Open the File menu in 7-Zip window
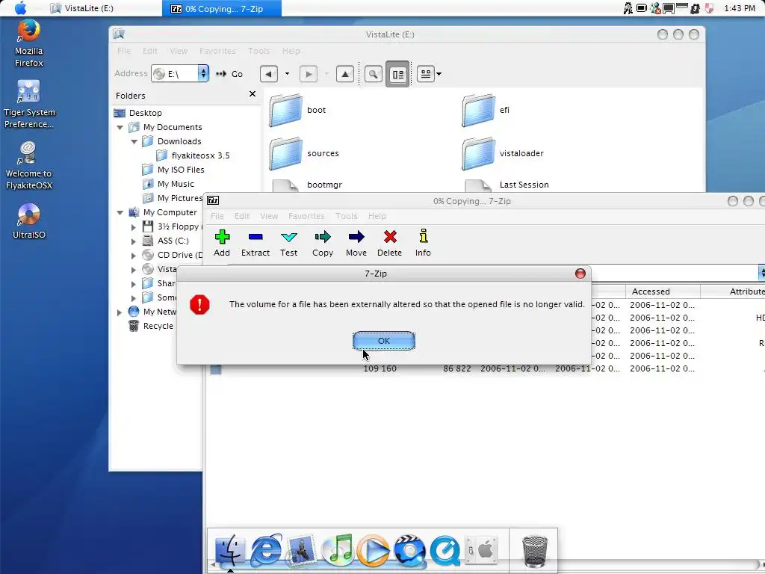765x574 pixels. [x=217, y=216]
